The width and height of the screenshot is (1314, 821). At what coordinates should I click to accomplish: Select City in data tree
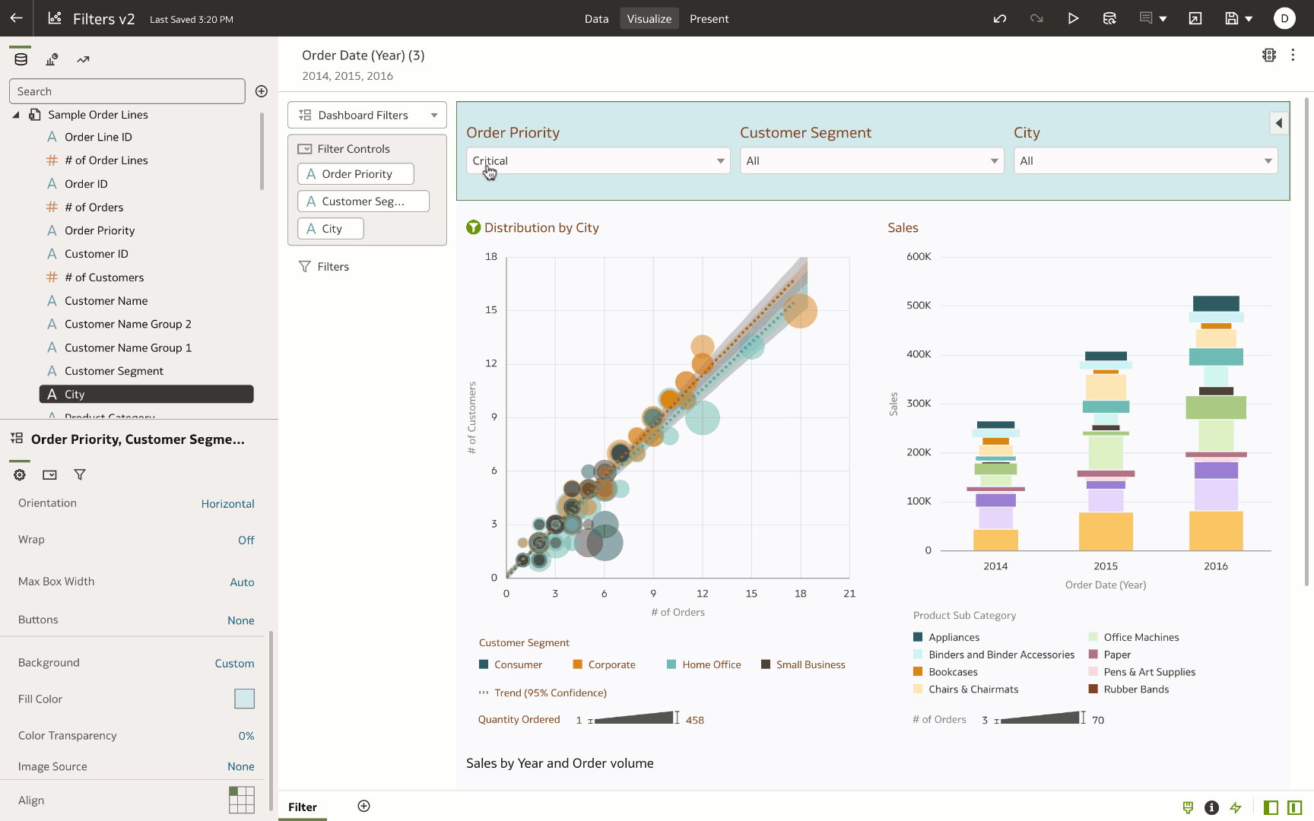(147, 394)
